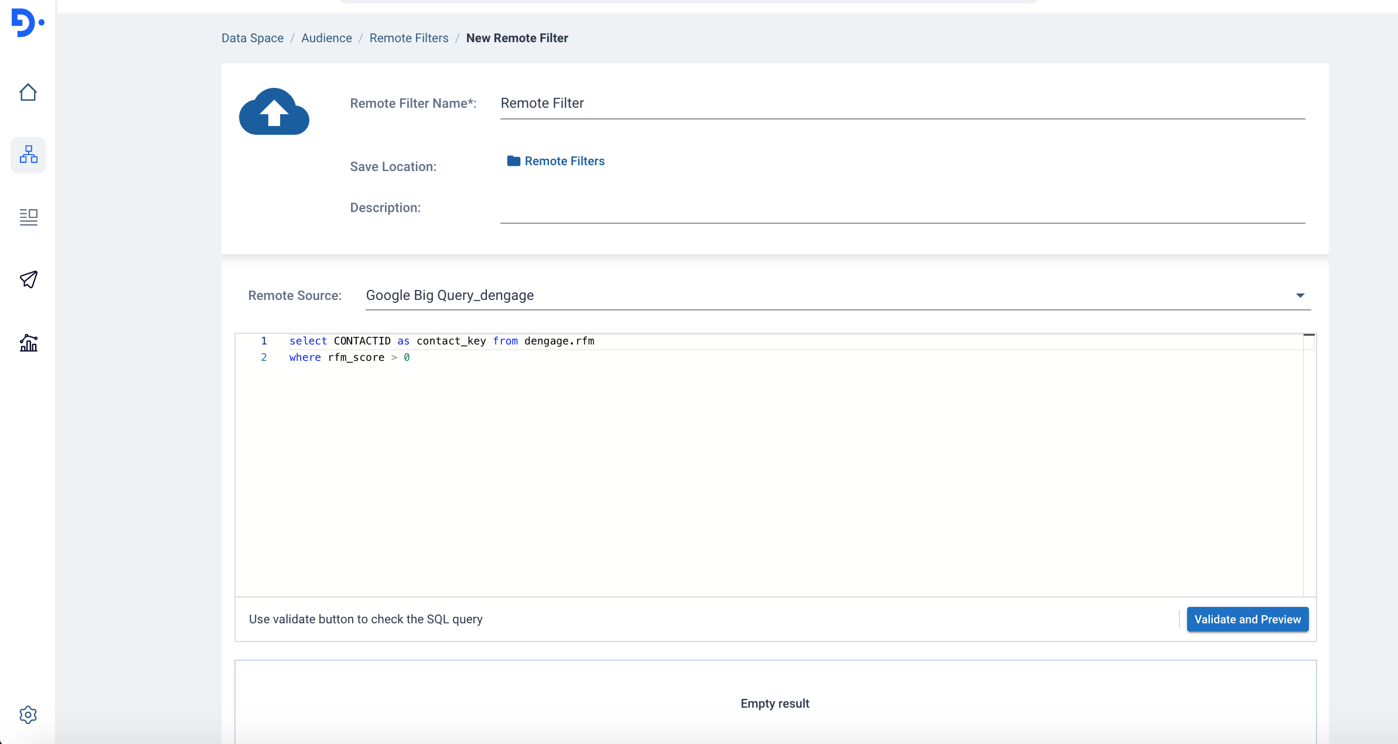Go to Data Space breadcrumb

click(x=252, y=38)
